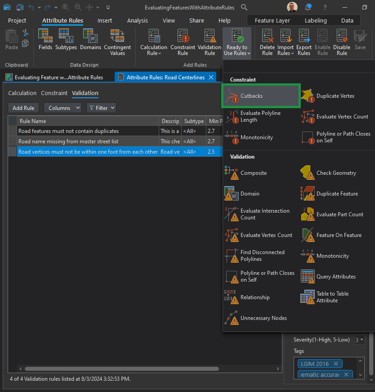Select Feature On Feature validation rule
Screen dimensions: 375x392
pyautogui.click(x=339, y=235)
